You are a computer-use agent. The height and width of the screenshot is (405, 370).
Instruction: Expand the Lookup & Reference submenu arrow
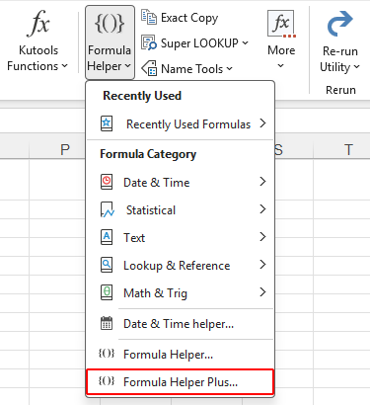click(262, 265)
